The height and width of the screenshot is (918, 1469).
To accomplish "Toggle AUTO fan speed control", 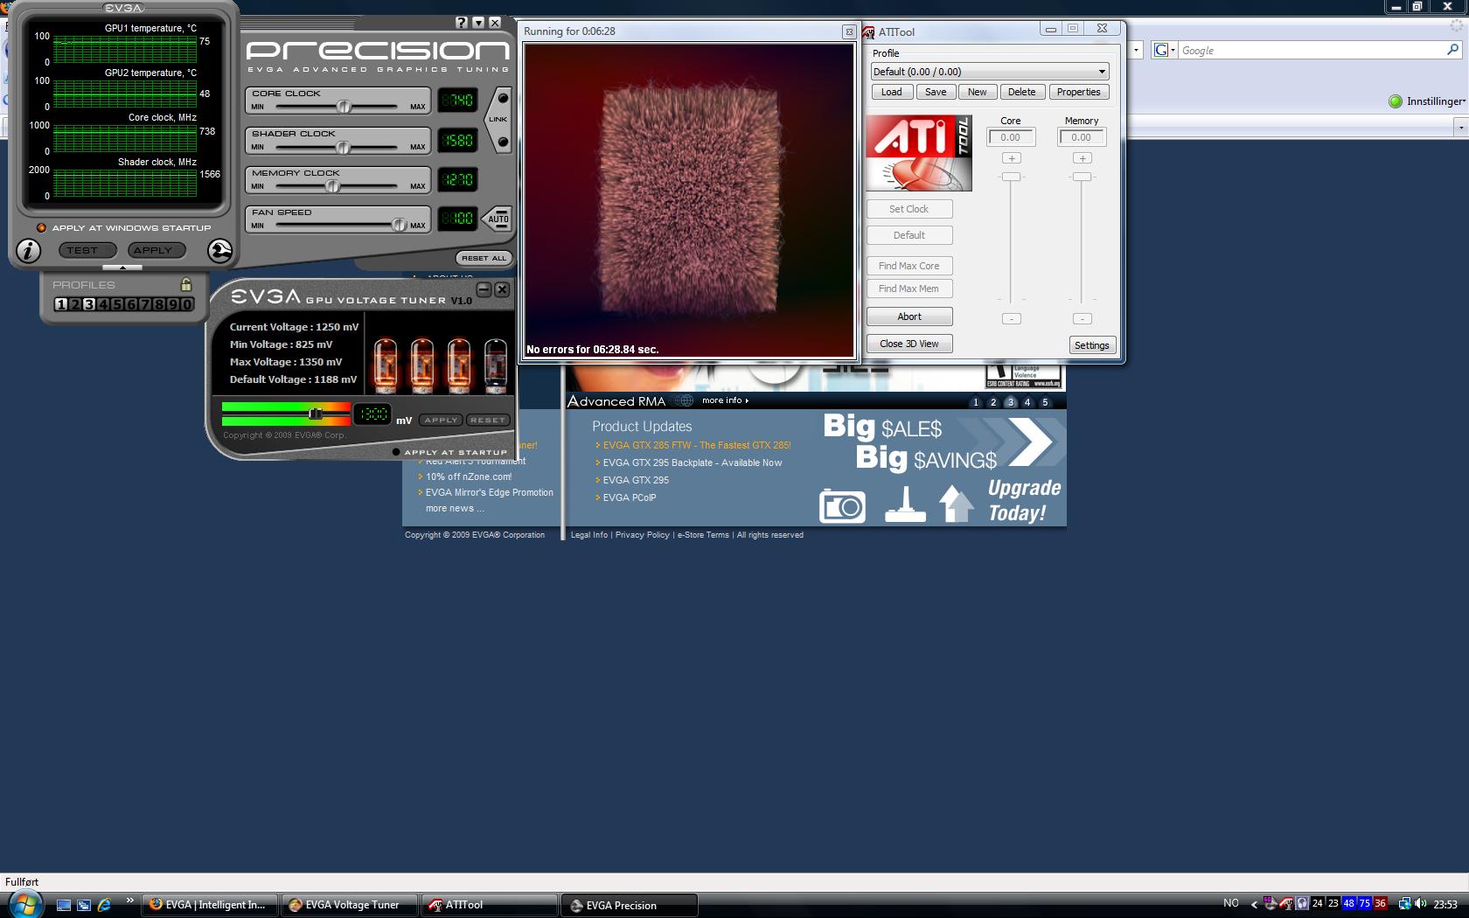I will click(498, 219).
